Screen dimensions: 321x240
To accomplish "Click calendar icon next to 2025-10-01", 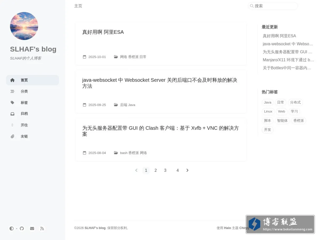I will tap(85, 57).
